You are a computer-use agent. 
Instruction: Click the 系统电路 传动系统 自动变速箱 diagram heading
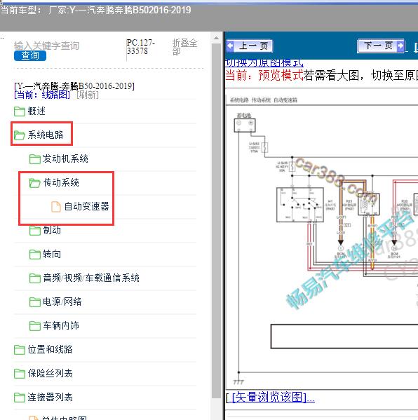(264, 100)
